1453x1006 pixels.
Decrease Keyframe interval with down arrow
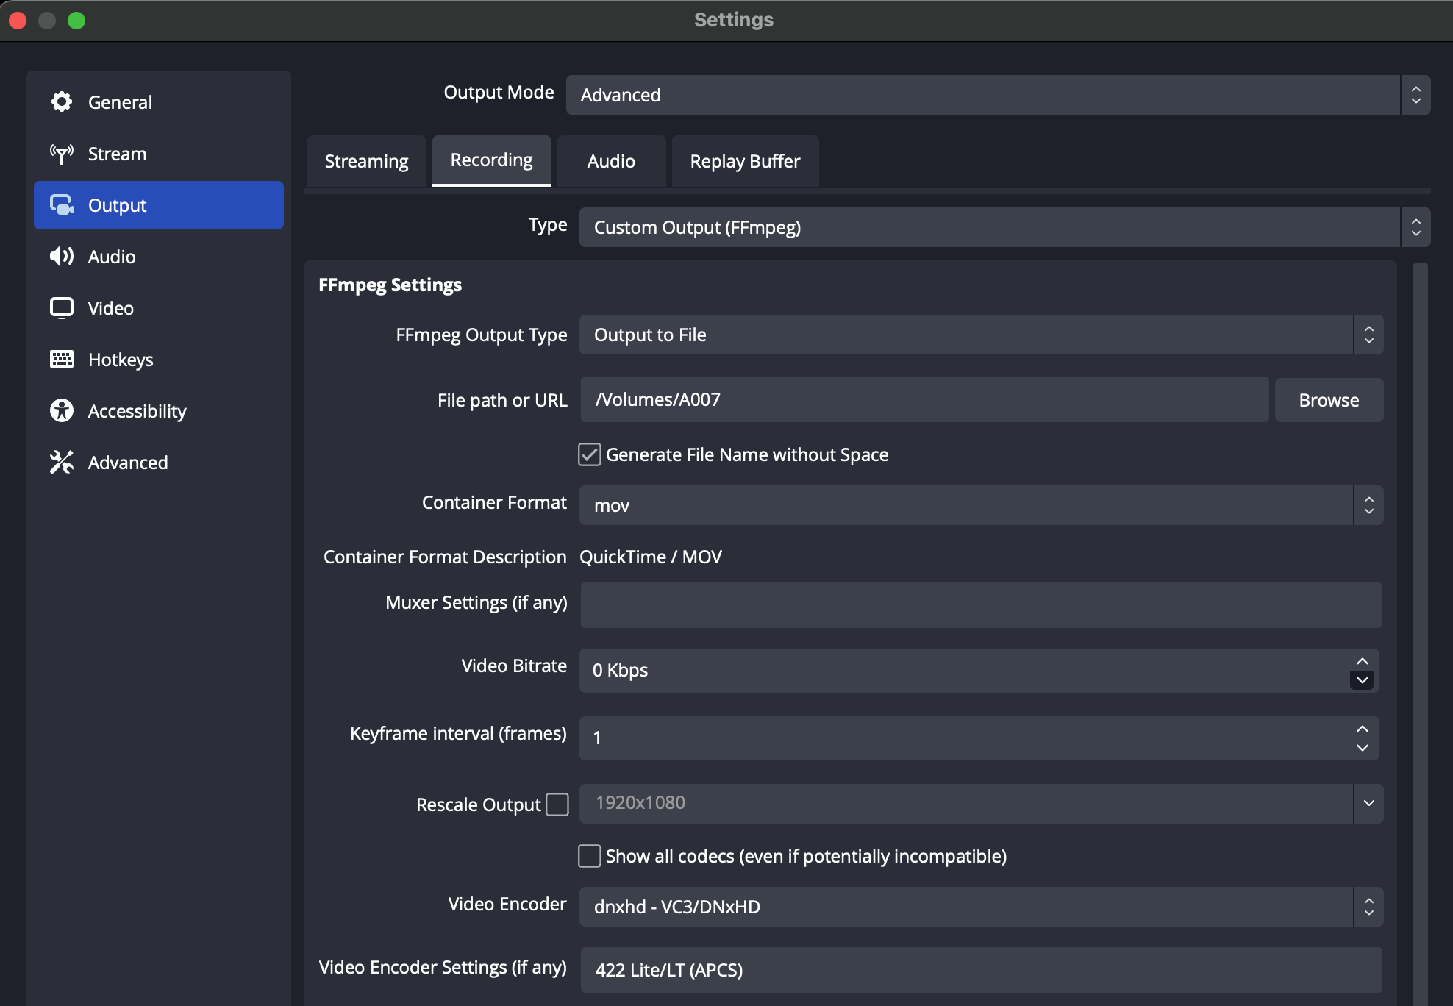pos(1363,748)
